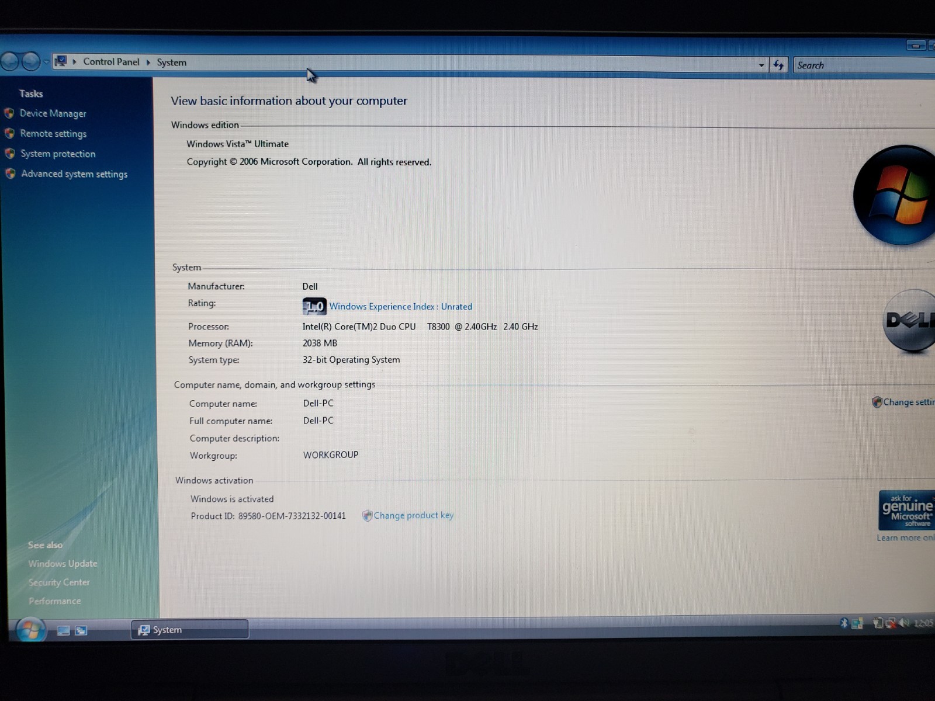Open Performance under See also
Image resolution: width=935 pixels, height=701 pixels.
[55, 601]
